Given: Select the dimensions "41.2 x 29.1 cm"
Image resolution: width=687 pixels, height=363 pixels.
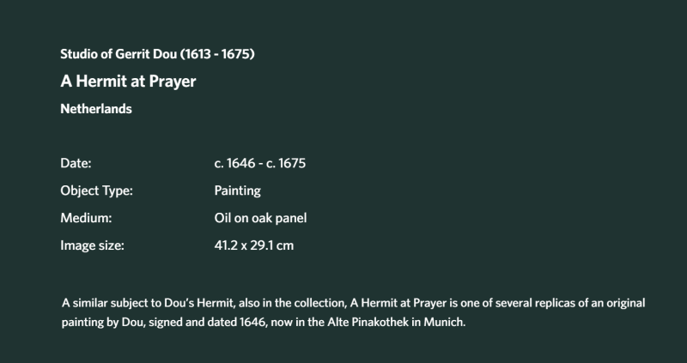Looking at the screenshot, I should tap(254, 245).
